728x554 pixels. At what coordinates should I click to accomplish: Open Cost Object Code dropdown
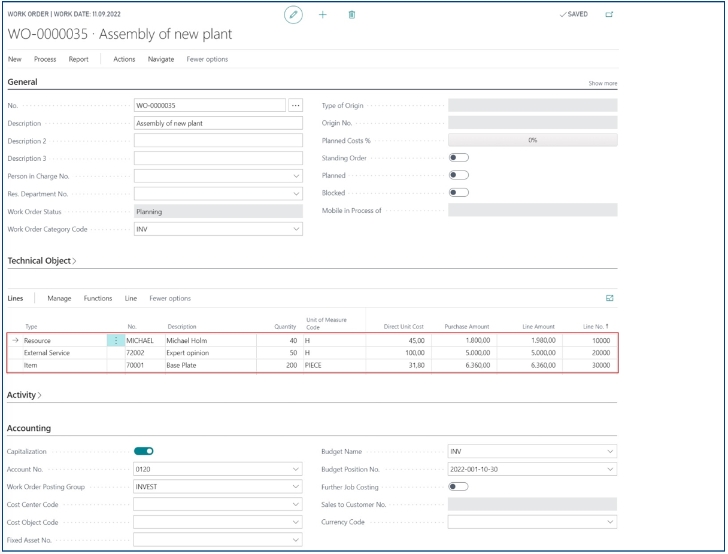pos(296,522)
